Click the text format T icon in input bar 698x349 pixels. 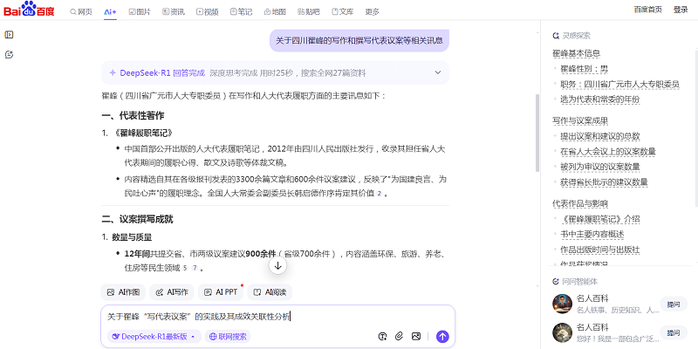coord(382,336)
